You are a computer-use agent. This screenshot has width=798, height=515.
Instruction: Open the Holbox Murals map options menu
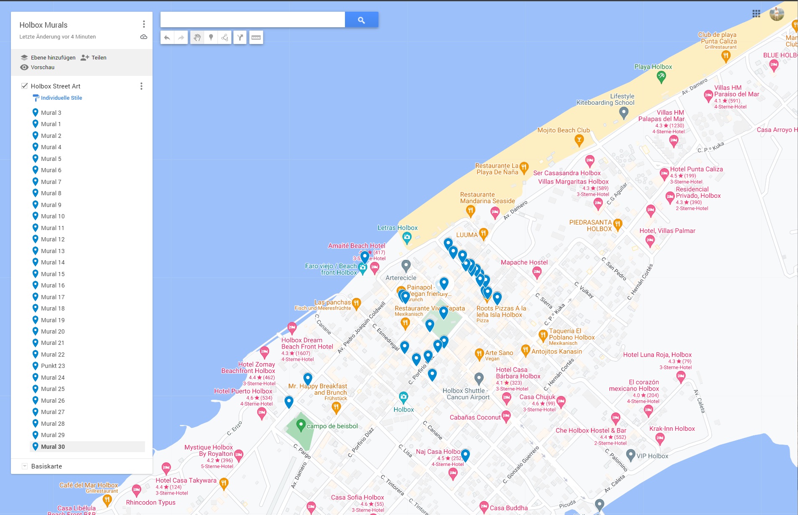(144, 24)
